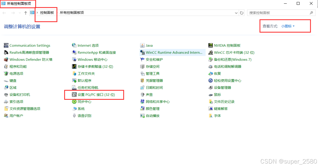The width and height of the screenshot is (318, 167).
Task: Open the 设备管理器 link
Action: 223,88
